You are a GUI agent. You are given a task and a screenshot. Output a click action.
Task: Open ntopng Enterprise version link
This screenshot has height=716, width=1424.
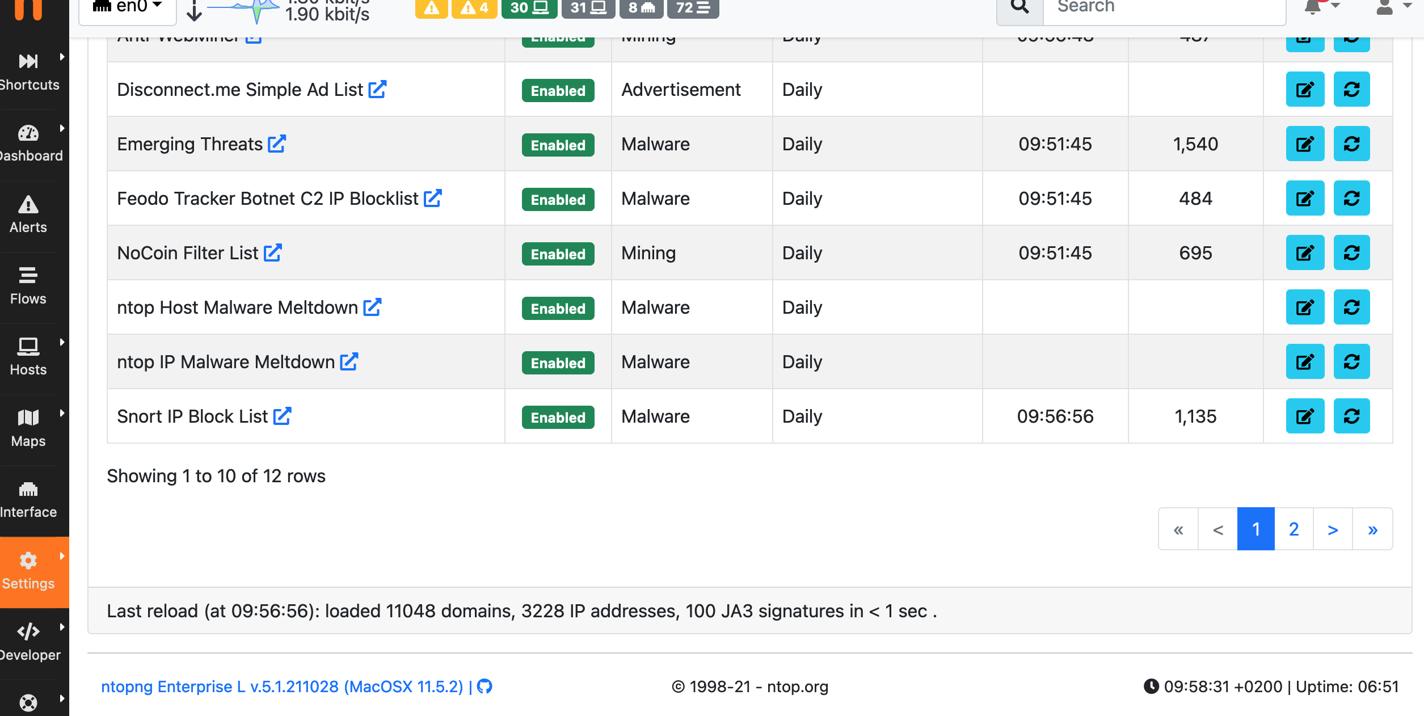click(x=283, y=686)
